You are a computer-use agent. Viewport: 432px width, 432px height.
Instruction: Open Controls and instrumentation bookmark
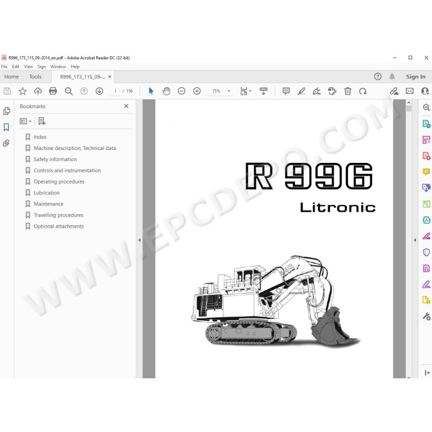click(x=67, y=170)
